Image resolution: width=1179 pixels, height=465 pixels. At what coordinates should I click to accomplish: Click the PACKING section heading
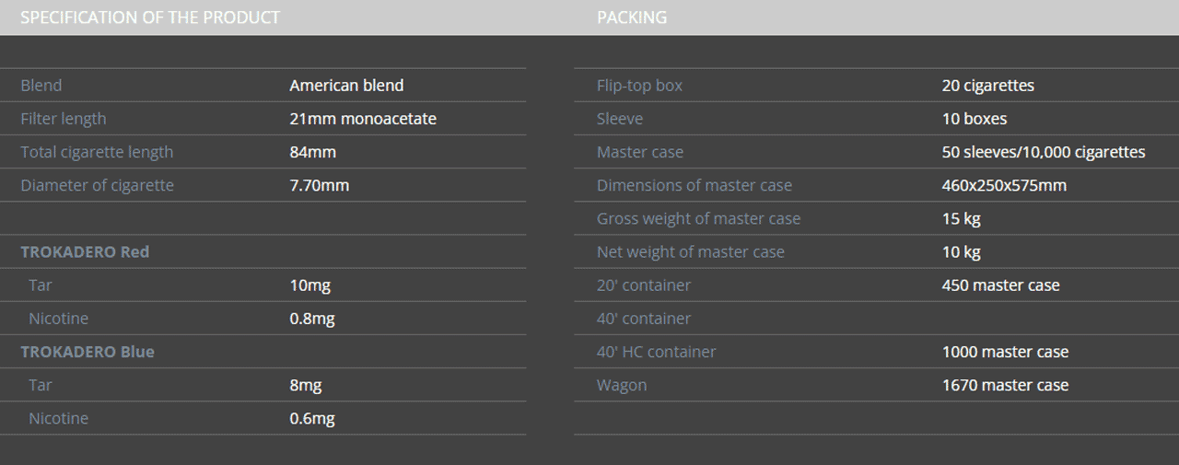[632, 17]
